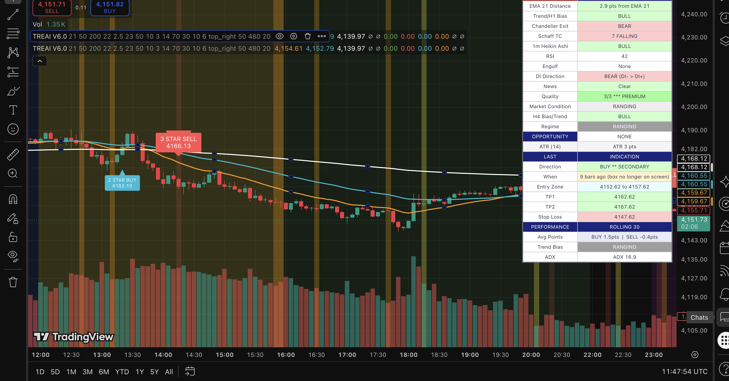This screenshot has width=729, height=381.
Task: Open the Fibonacci retracement tools
Action: (13, 34)
